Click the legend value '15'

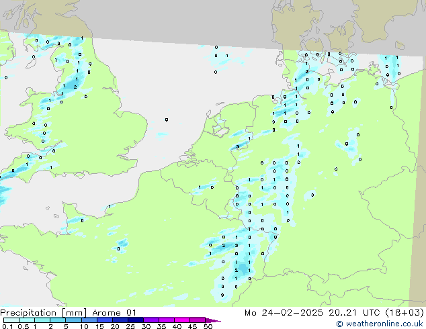pyautogui.click(x=99, y=326)
